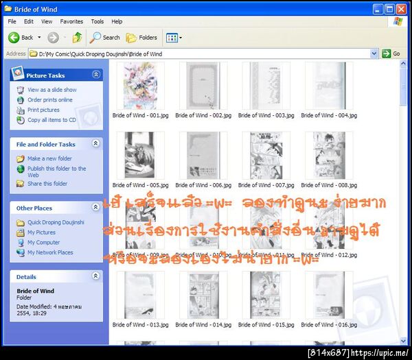Click Order prints online link
412x360 pixels.
[x=50, y=99]
